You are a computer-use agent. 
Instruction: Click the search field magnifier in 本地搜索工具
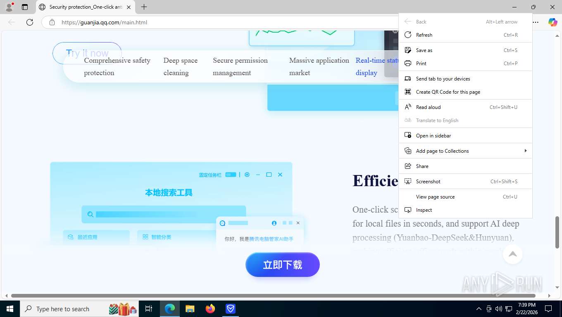click(x=90, y=214)
